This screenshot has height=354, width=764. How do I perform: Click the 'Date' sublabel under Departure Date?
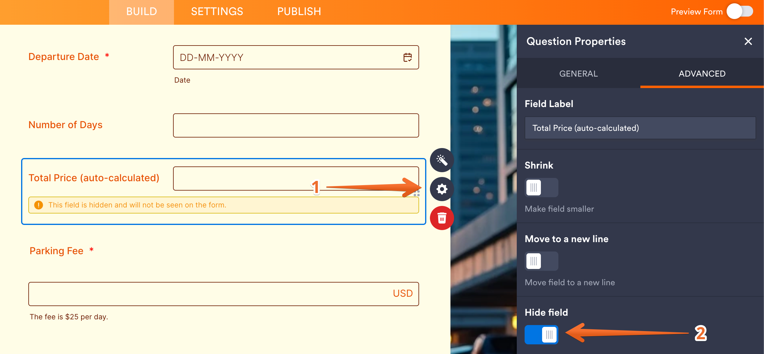182,80
